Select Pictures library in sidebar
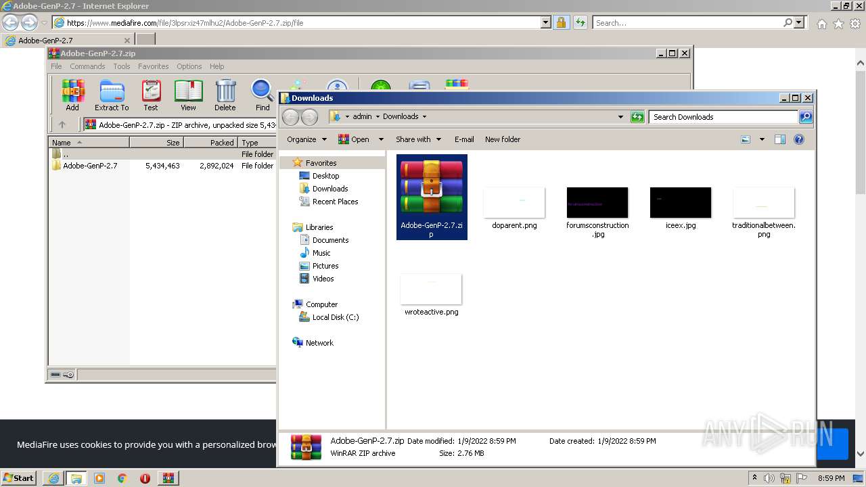866x487 pixels. [325, 266]
